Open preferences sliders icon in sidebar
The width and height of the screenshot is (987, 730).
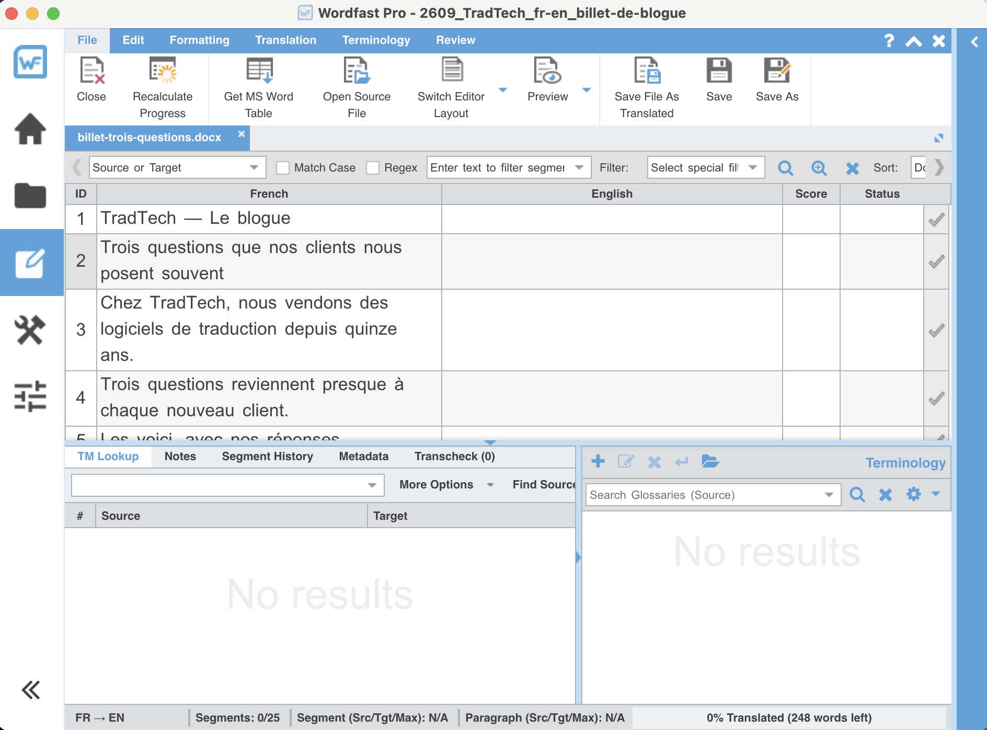coord(30,396)
